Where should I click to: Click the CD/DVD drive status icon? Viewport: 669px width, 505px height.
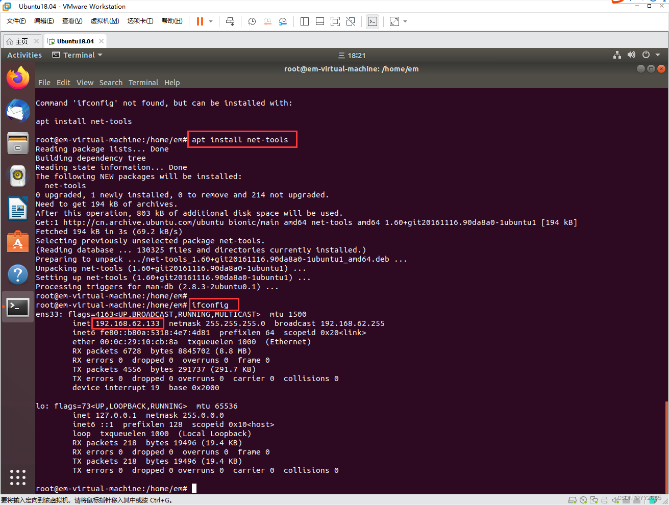[x=583, y=500]
